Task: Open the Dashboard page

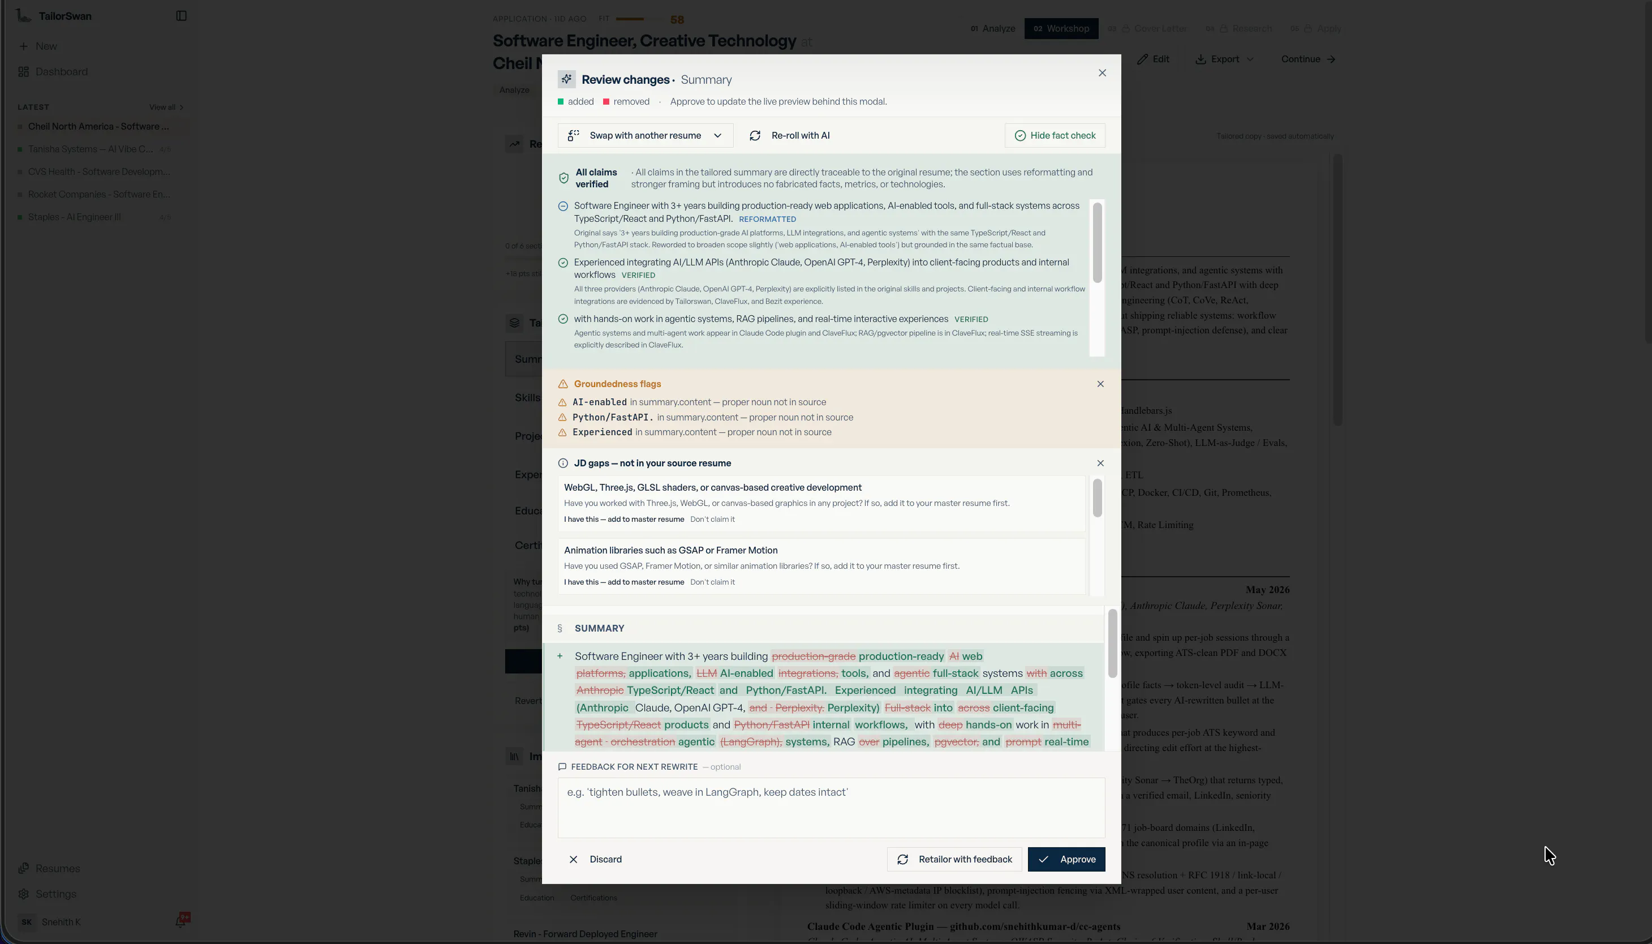Action: (x=53, y=71)
